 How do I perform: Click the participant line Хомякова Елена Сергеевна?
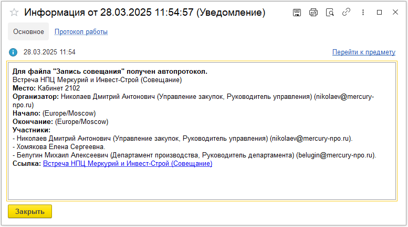pos(60,147)
